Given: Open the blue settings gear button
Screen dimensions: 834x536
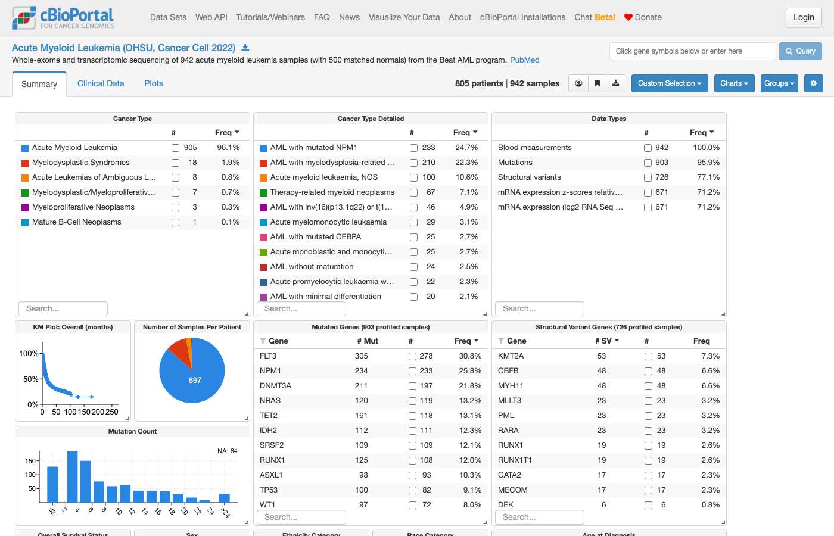Looking at the screenshot, I should [x=814, y=83].
